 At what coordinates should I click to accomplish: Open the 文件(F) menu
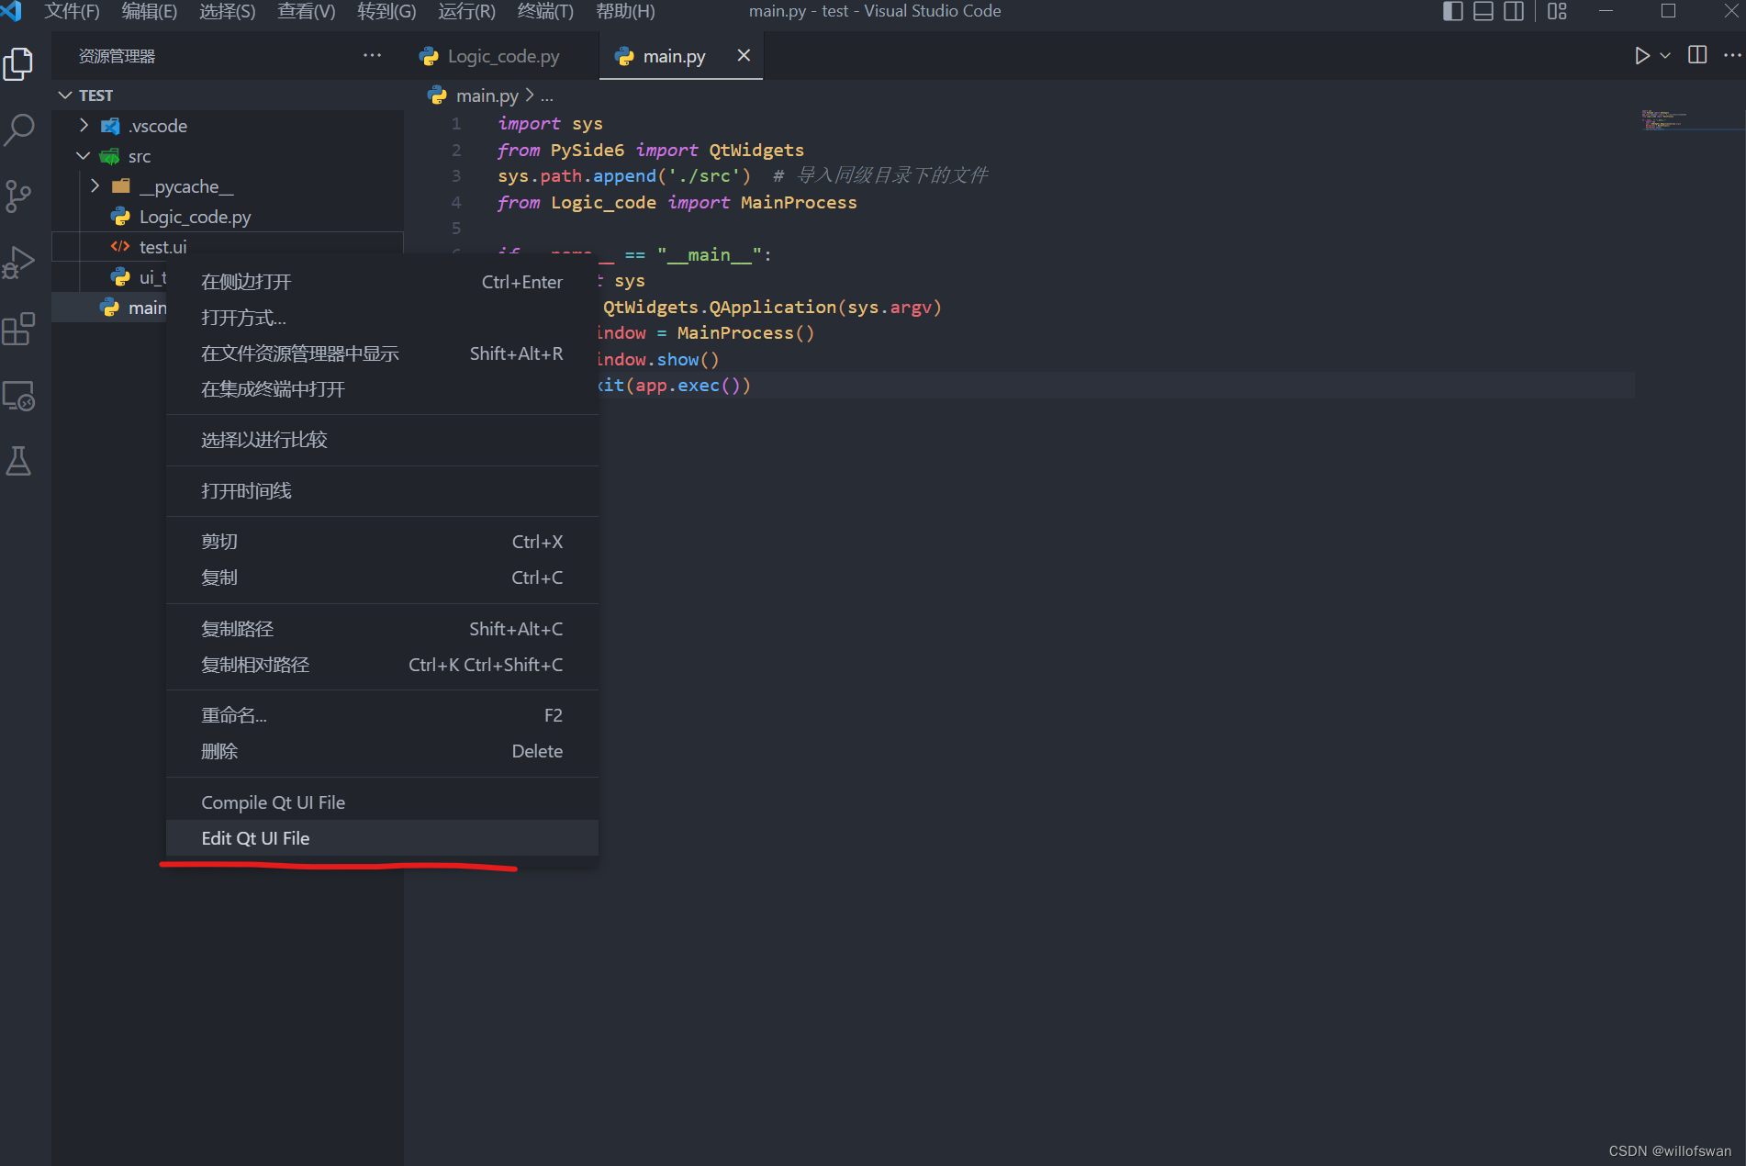tap(72, 11)
